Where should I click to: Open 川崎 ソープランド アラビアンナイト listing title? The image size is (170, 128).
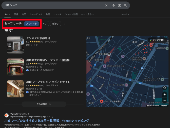48,82
